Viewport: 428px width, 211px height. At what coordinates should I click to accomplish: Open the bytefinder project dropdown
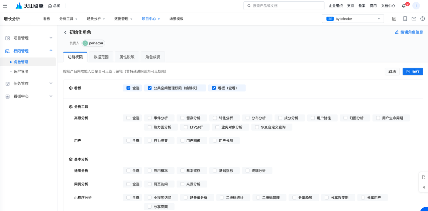353,19
